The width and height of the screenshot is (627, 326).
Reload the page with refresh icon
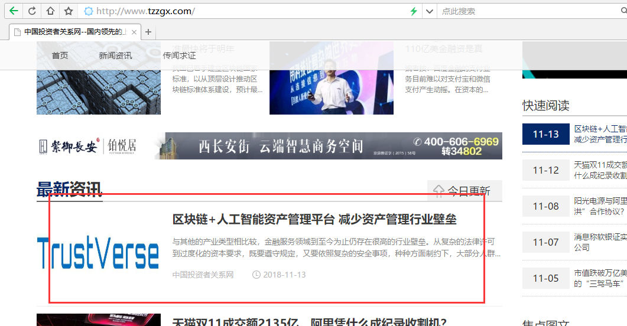tap(32, 11)
